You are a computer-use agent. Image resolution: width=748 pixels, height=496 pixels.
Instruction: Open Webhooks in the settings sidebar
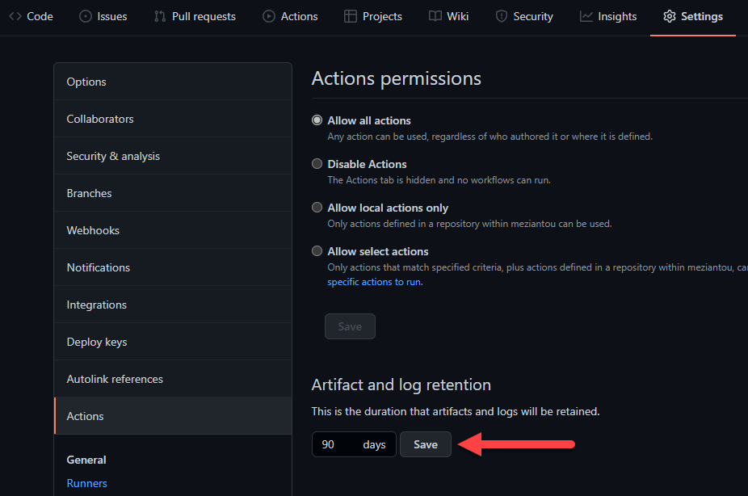click(93, 230)
